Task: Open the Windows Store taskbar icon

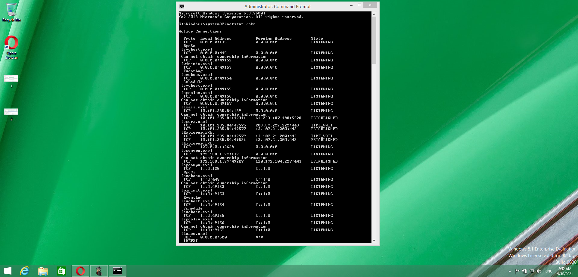Action: (x=61, y=271)
